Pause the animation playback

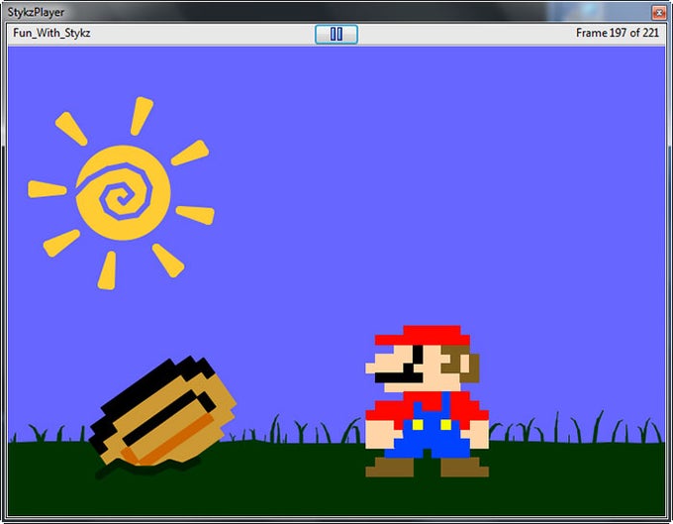pos(336,34)
